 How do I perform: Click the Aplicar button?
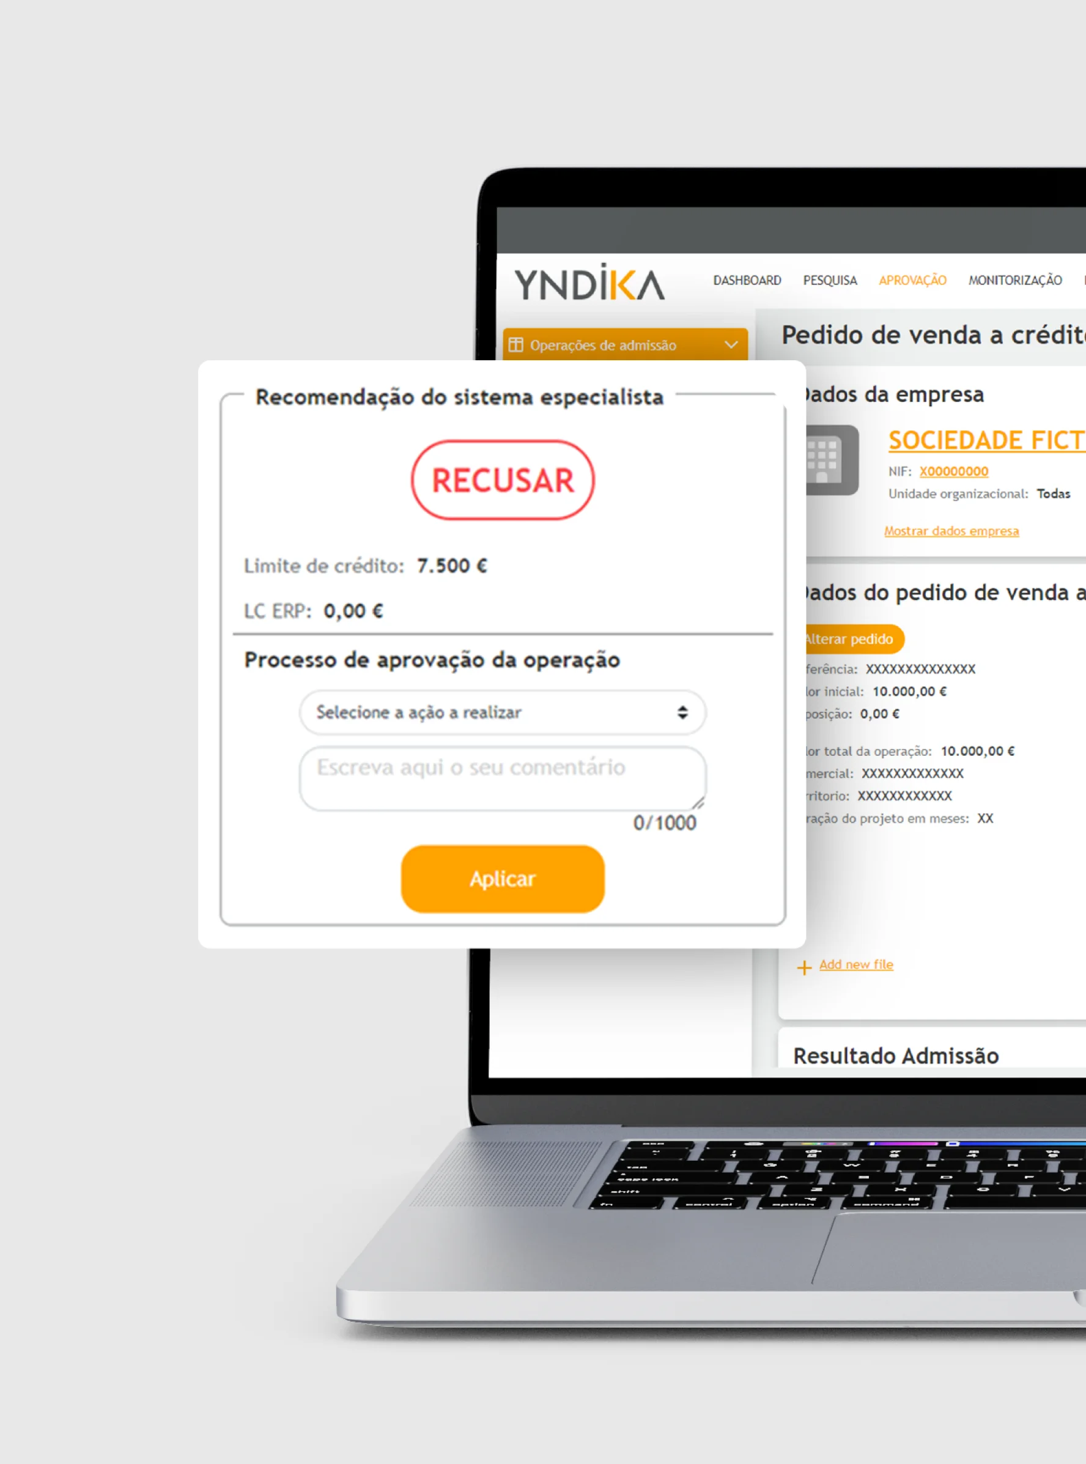pos(502,878)
